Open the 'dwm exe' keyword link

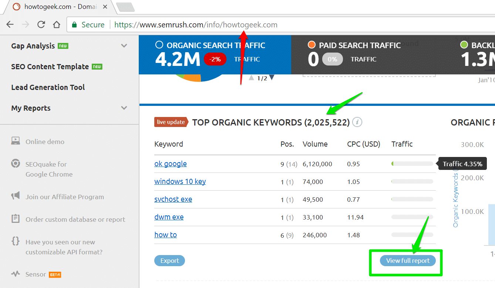169,217
